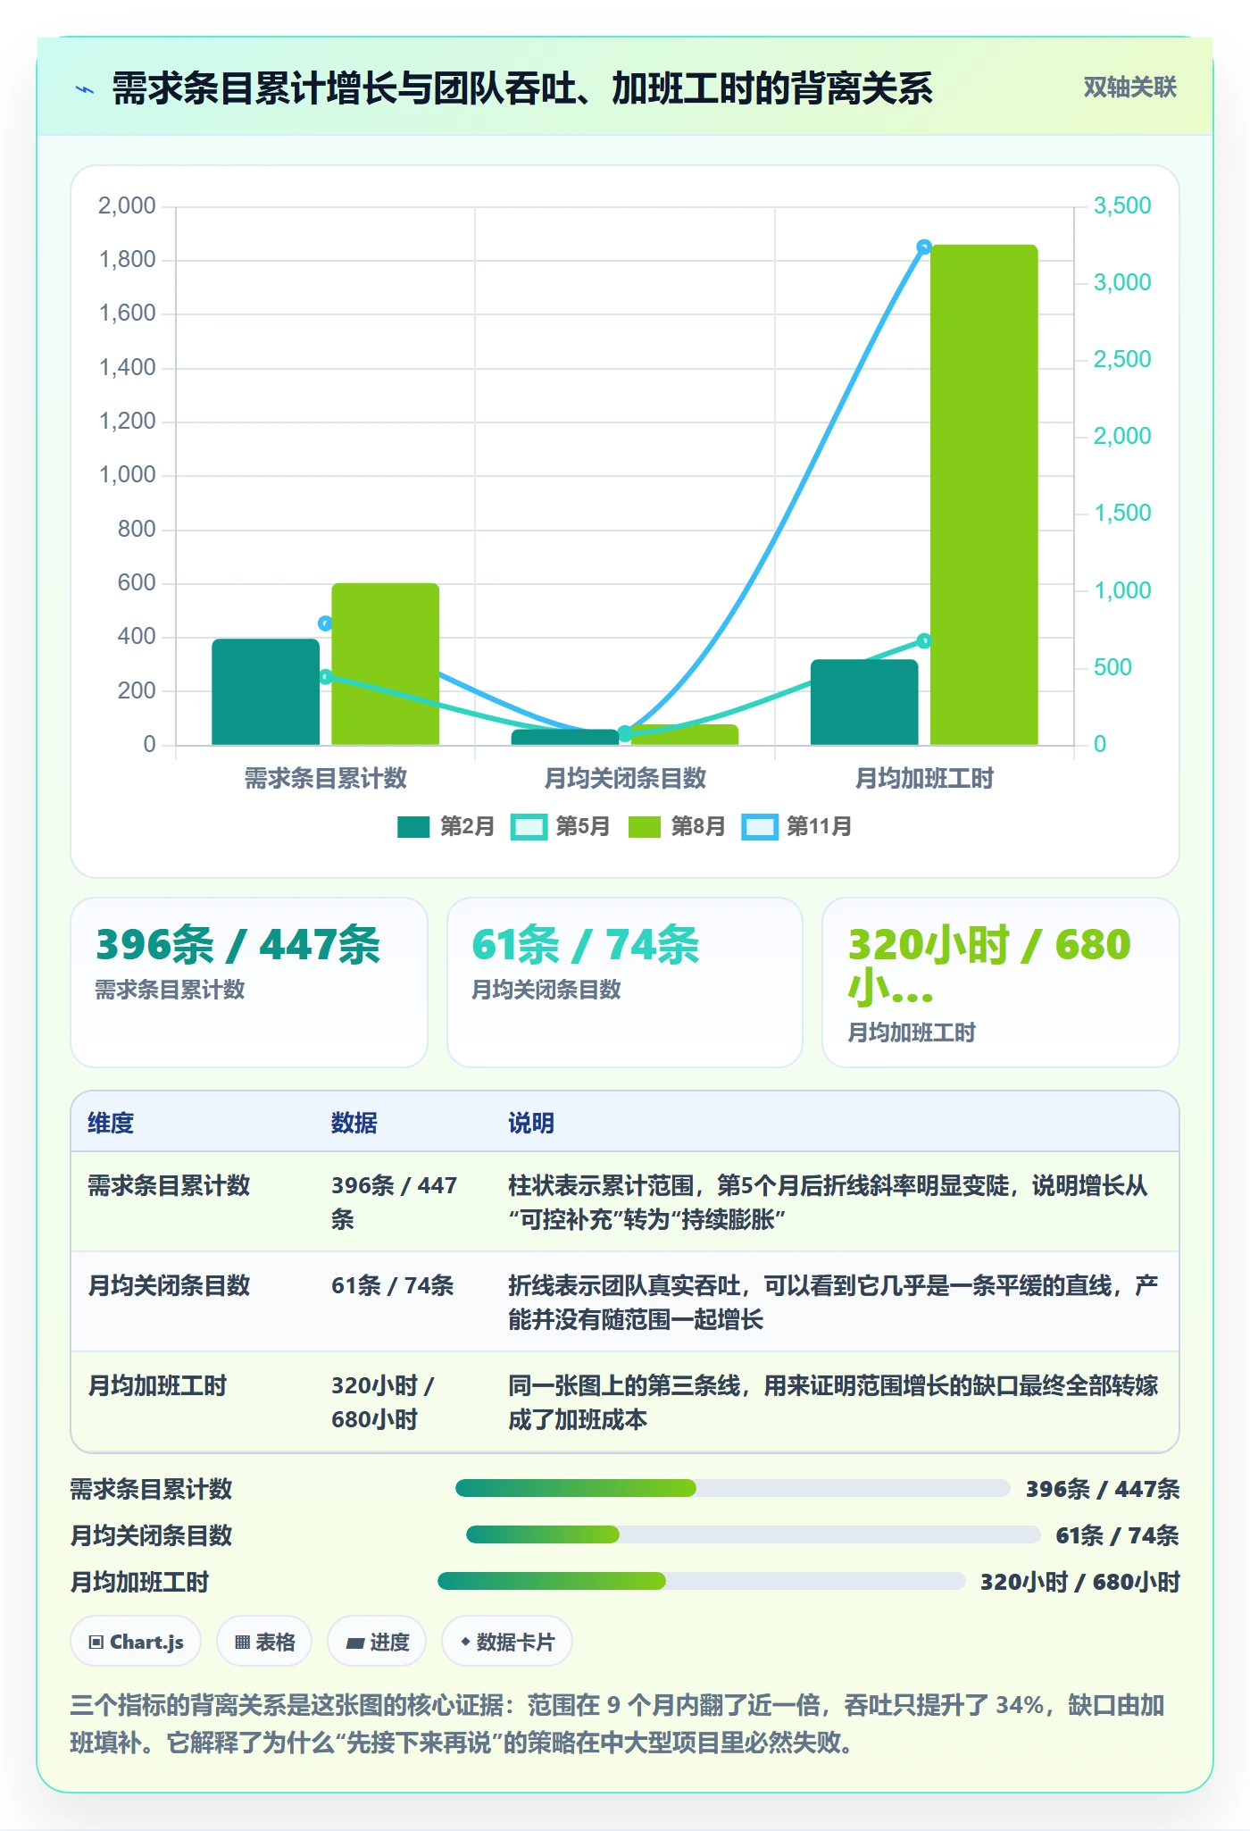Click the 数据 table column header
Viewport: 1250px width, 1831px height.
pyautogui.click(x=354, y=1123)
